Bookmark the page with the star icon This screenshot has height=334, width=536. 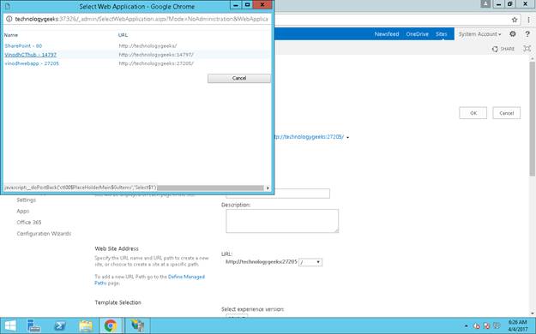coord(515,20)
